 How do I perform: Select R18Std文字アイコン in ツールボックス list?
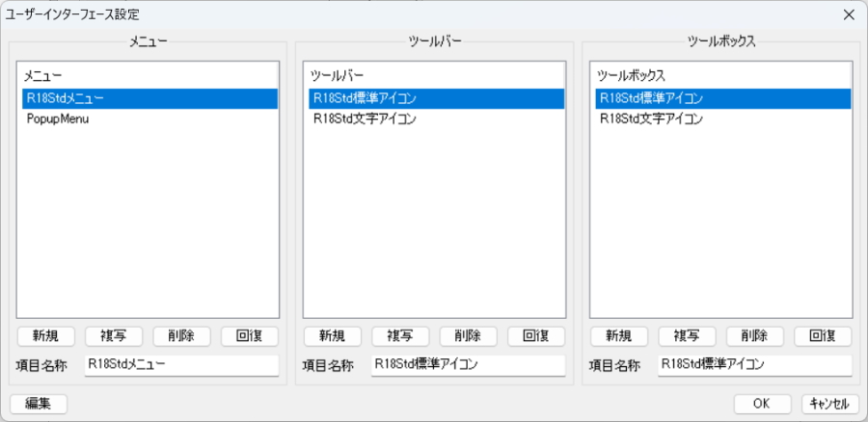point(651,119)
